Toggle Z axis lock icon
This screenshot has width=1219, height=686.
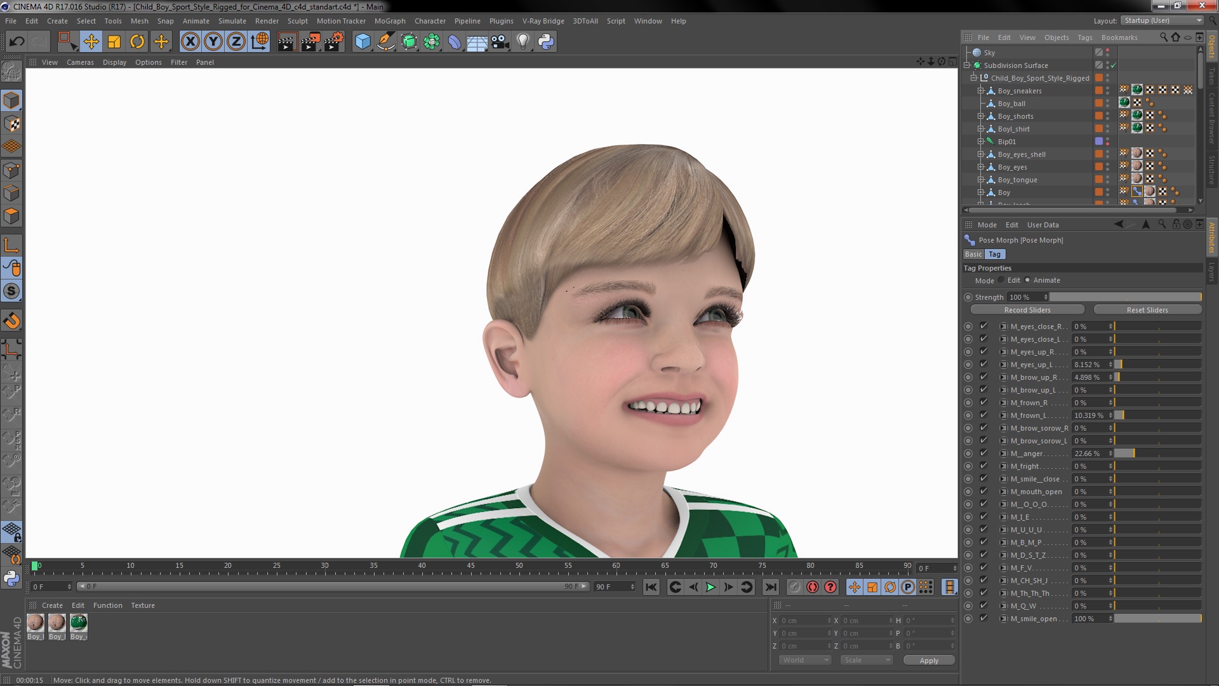click(236, 42)
